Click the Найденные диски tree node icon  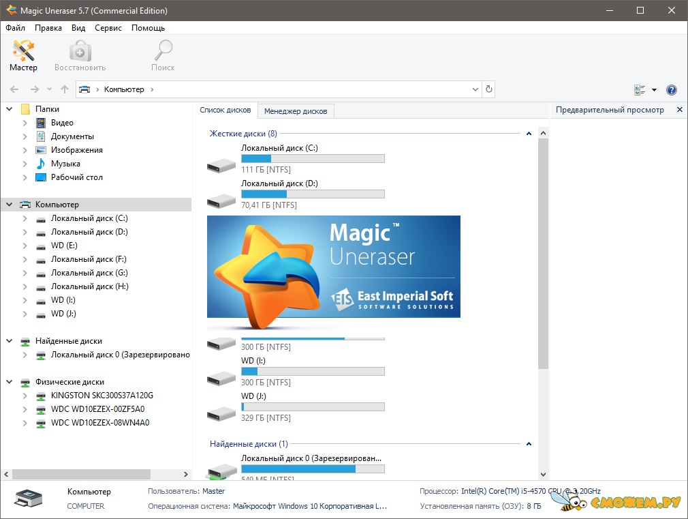pos(25,341)
